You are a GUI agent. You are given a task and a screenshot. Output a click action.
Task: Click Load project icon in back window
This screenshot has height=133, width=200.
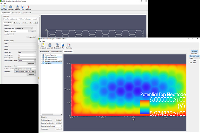pyautogui.click(x=11, y=7)
